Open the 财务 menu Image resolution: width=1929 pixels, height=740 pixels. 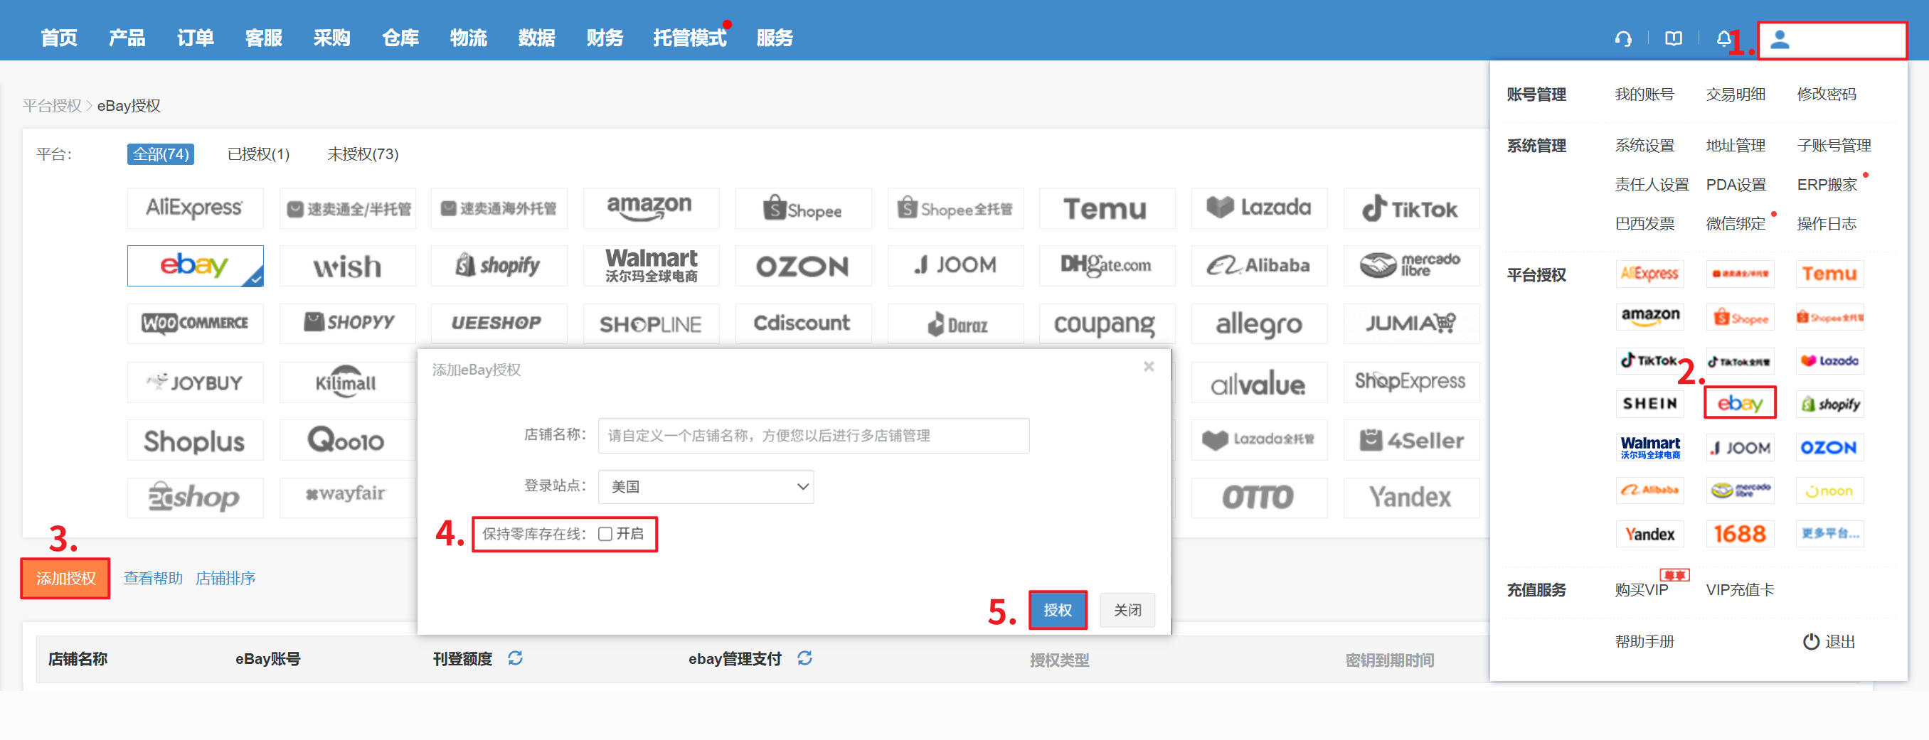[x=605, y=38]
